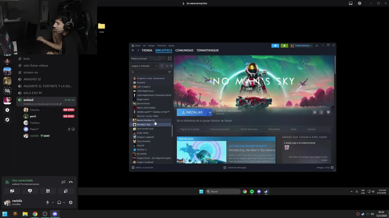The width and height of the screenshot is (389, 218).
Task: Go back with Steam's left arrow
Action: (x=133, y=50)
